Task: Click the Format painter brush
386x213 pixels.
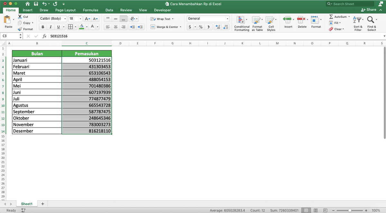Action: 20,29
